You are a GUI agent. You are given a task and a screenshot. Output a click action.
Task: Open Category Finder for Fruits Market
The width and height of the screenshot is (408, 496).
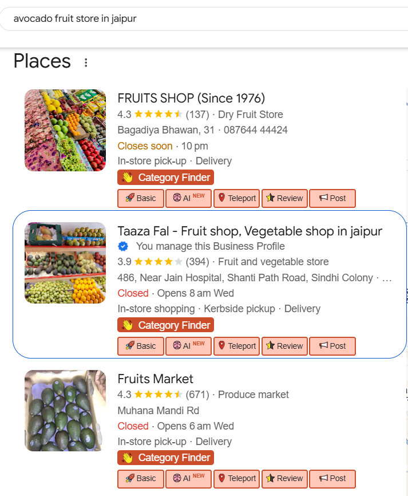tap(165, 458)
